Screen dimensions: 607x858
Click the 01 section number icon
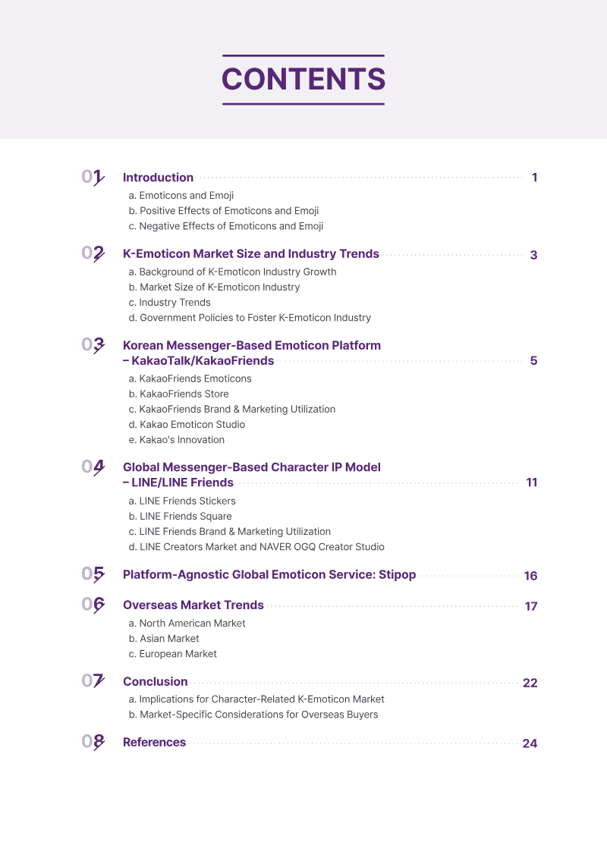(93, 177)
